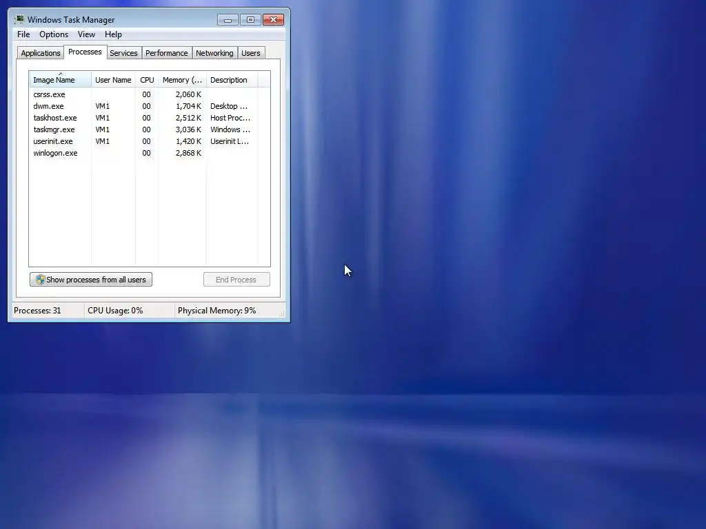Screen dimensions: 706x529
Task: Click the window resize grip corner
Action: pos(281,314)
